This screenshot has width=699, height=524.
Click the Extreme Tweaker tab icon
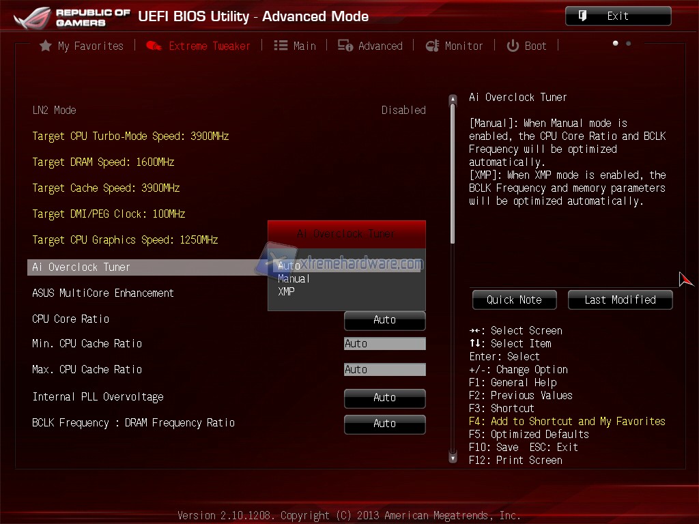pos(154,46)
